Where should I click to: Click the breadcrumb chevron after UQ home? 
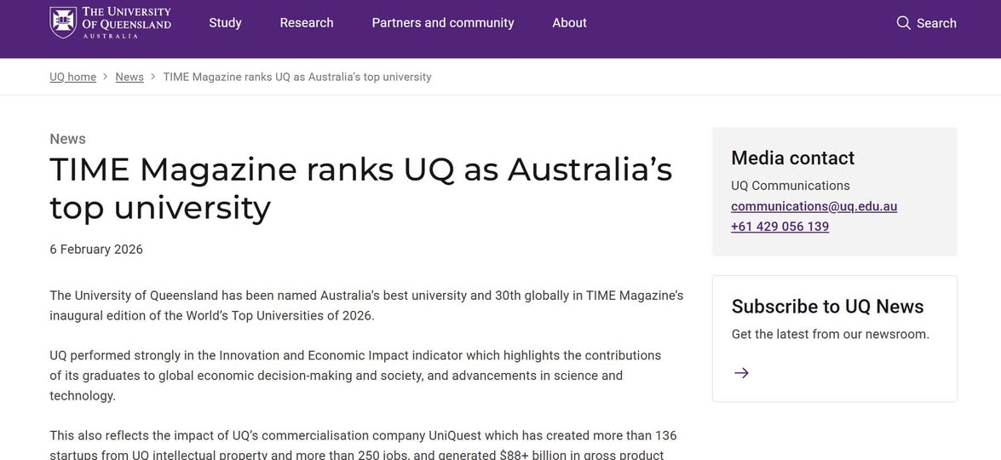[106, 77]
